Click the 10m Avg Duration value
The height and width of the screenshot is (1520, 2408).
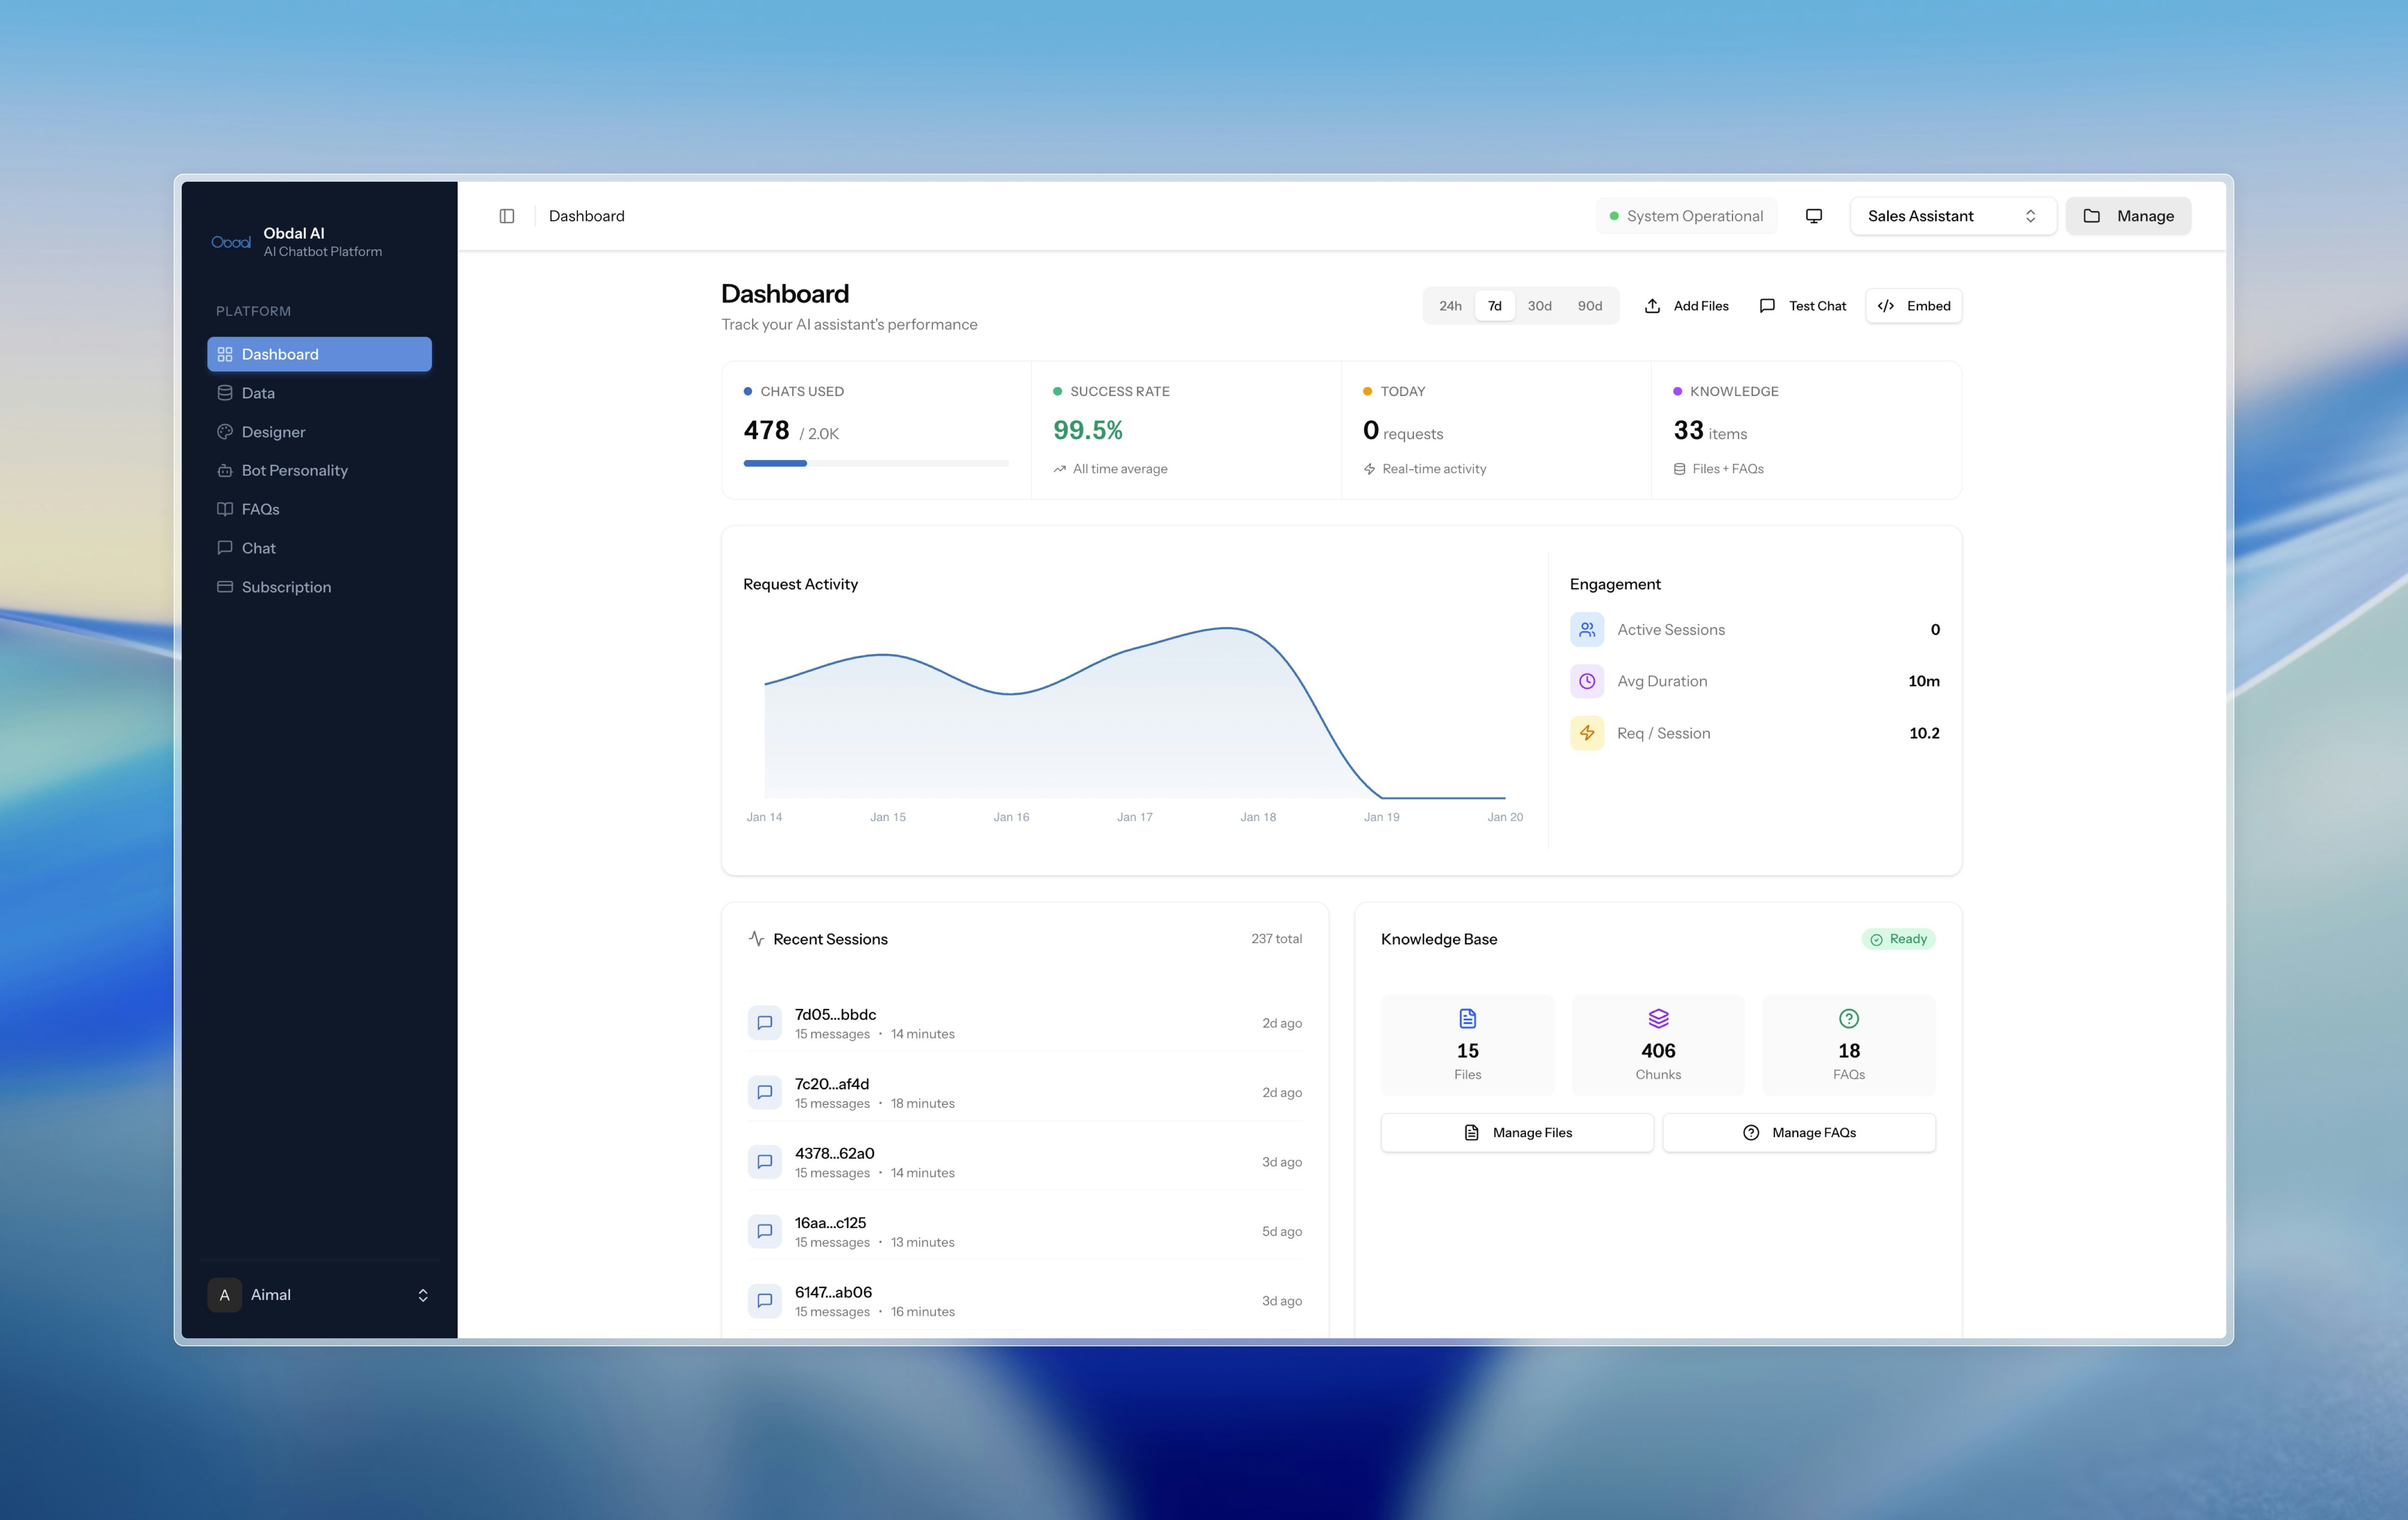pyautogui.click(x=1924, y=681)
